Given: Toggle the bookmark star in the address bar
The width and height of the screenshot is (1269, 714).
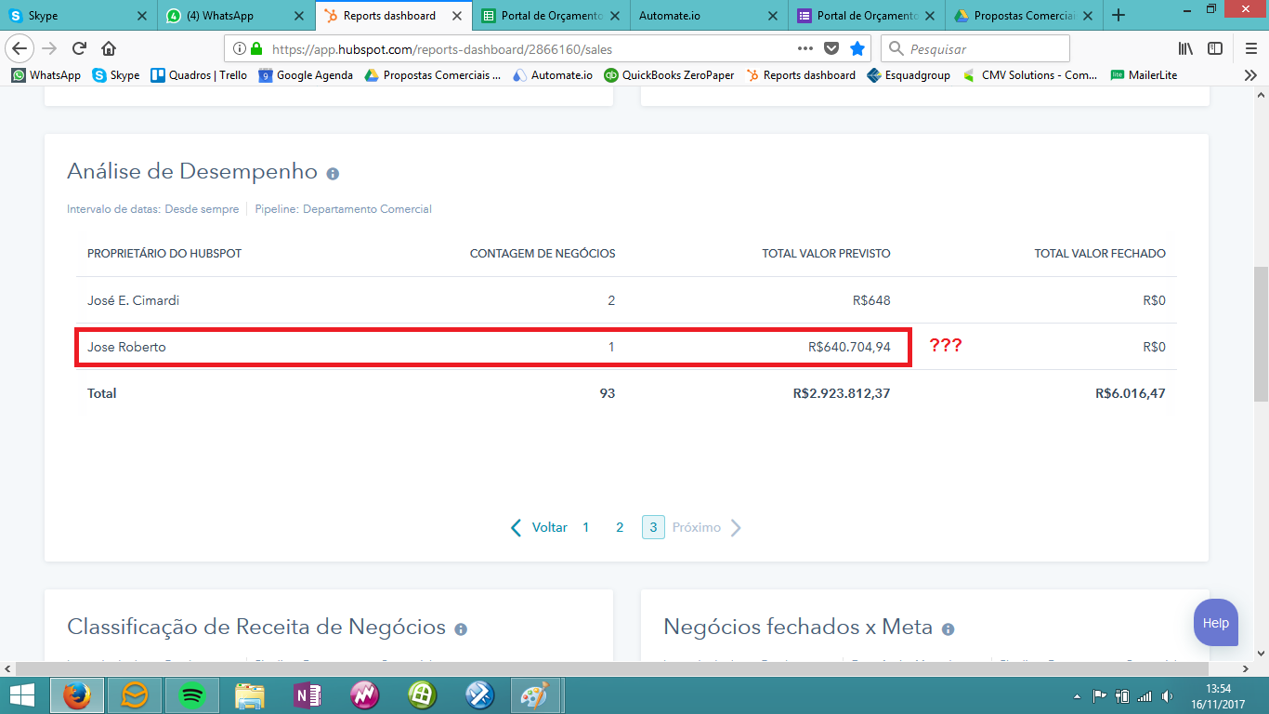Looking at the screenshot, I should click(857, 48).
